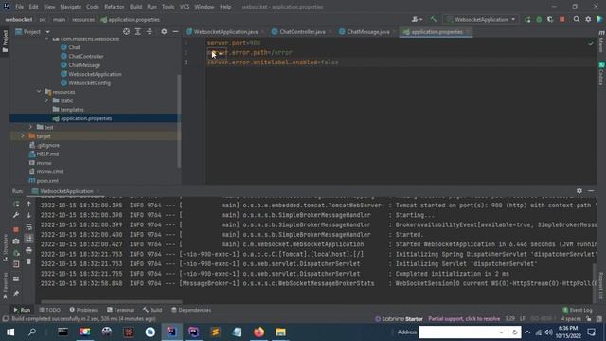Viewport: 606px width, 341px height.
Task: Expand the static folder
Action: pos(47,100)
